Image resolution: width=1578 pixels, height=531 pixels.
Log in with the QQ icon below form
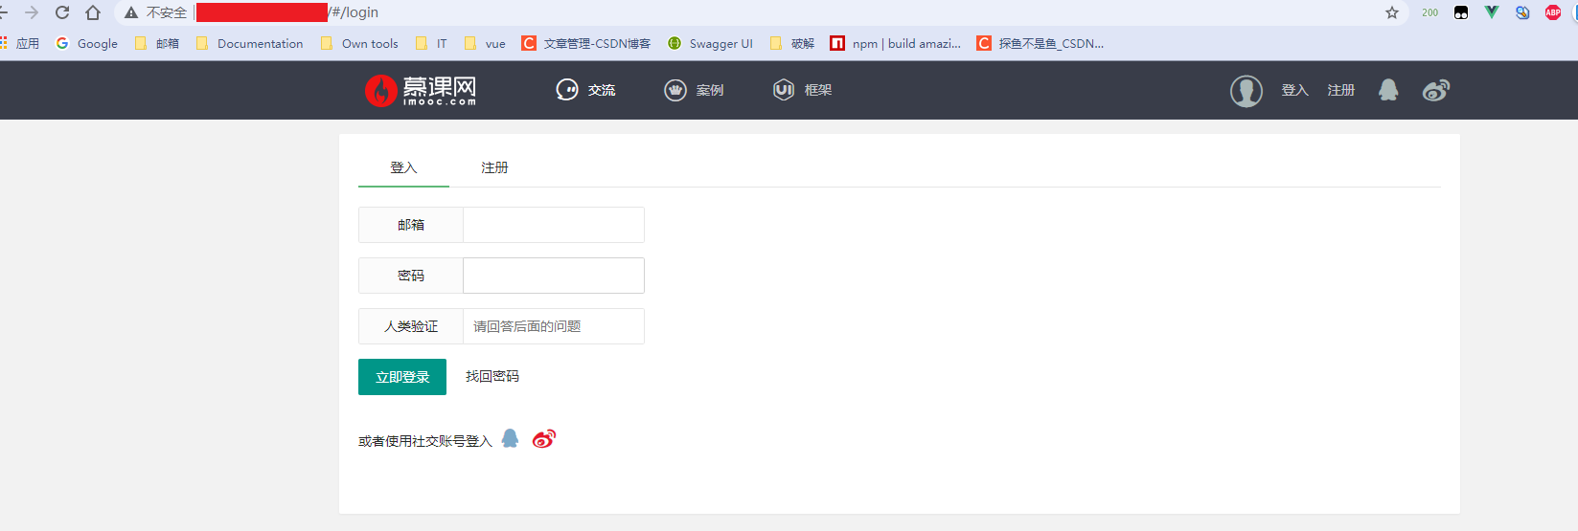coord(510,438)
